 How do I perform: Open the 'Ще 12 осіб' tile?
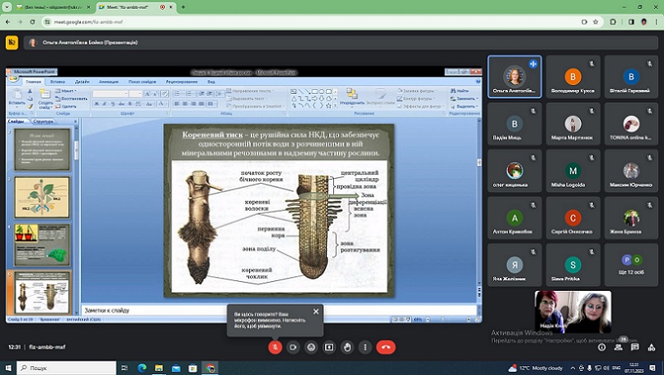[631, 266]
